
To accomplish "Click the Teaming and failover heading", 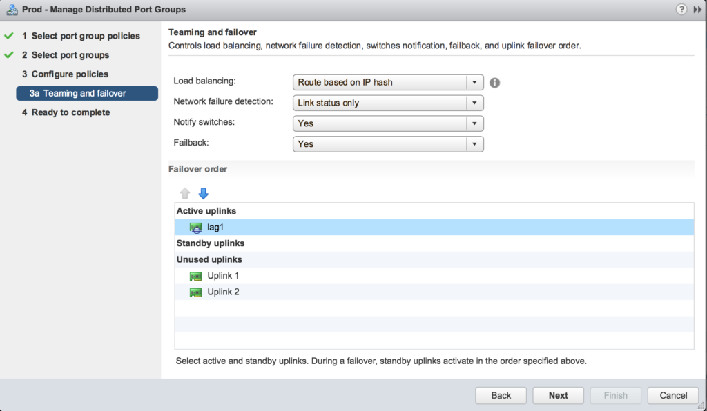I will (213, 32).
